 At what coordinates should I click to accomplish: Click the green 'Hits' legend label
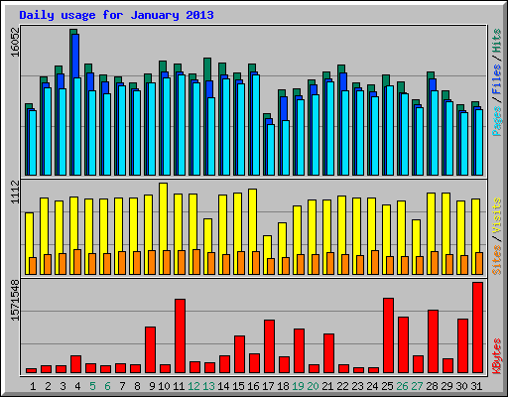[497, 41]
